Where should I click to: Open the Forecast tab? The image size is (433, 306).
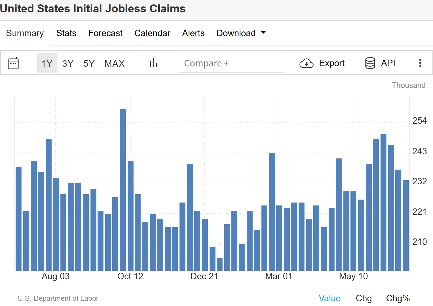point(106,33)
